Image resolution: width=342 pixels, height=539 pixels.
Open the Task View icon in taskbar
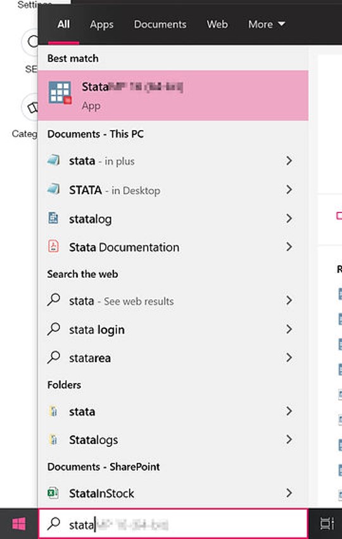point(327,524)
